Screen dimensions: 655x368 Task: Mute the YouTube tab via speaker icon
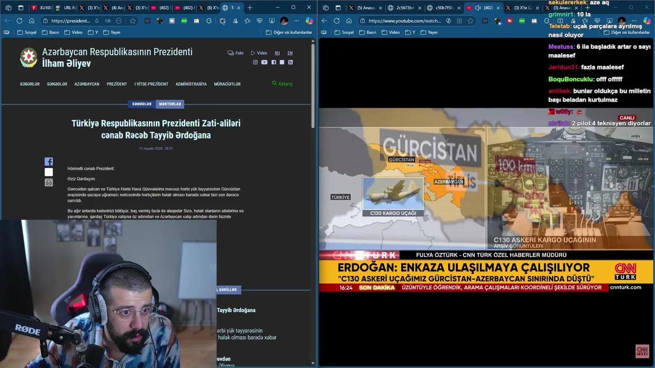[477, 8]
